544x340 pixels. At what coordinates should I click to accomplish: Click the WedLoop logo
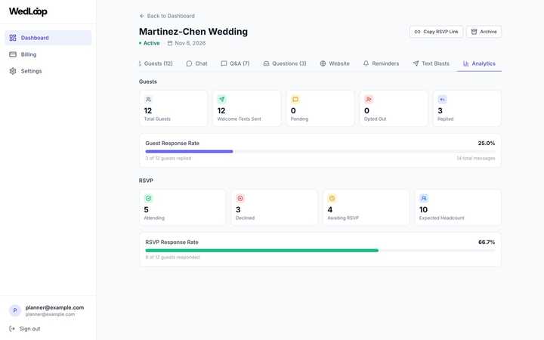(28, 11)
